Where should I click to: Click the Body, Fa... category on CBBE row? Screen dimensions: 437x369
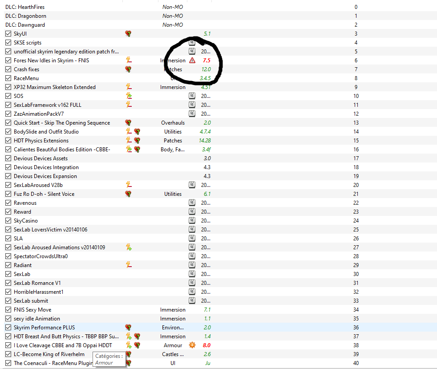(173, 150)
